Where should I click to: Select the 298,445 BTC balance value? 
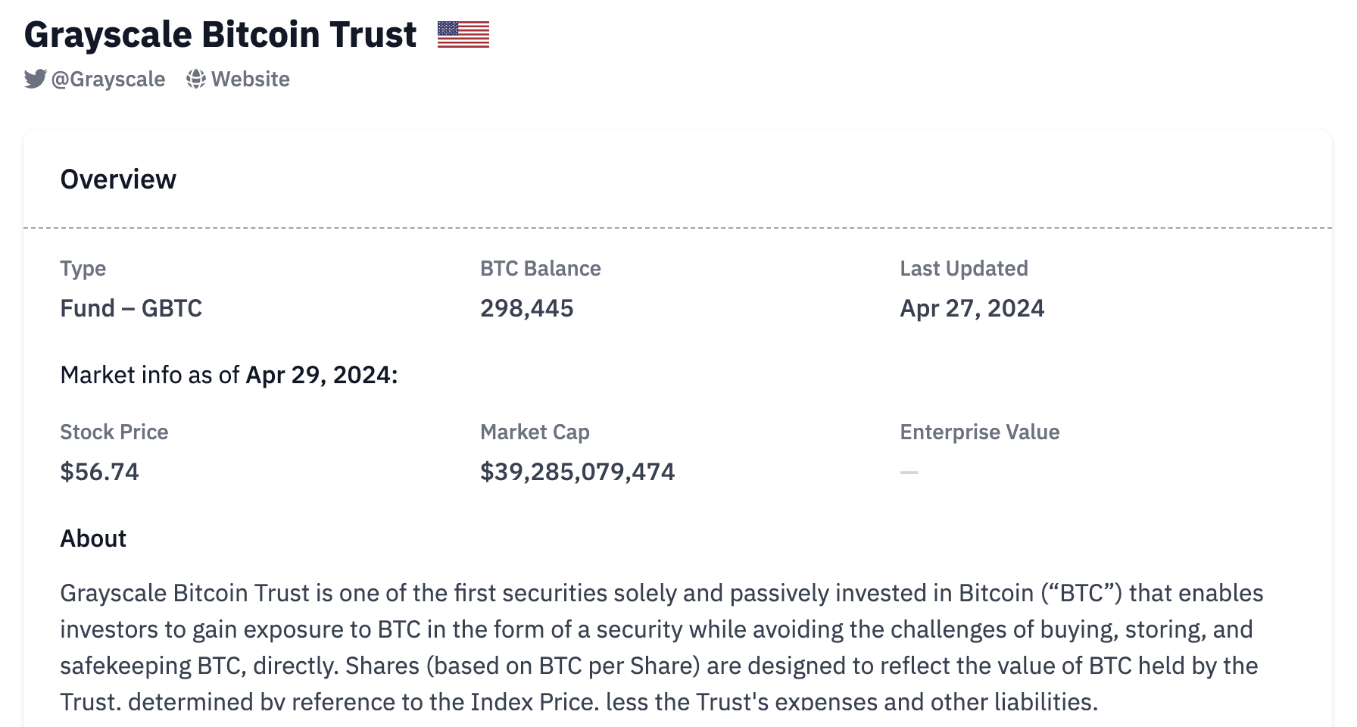[x=526, y=308]
